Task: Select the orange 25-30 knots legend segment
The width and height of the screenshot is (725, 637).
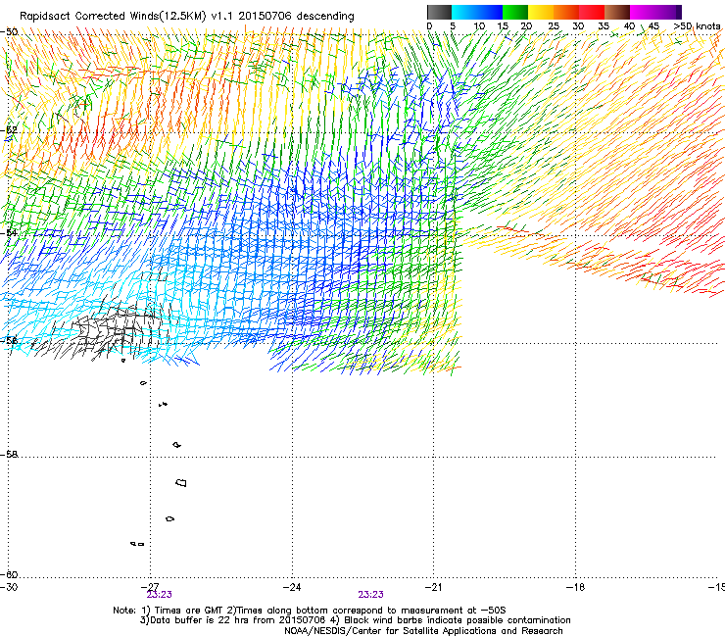Action: [566, 12]
